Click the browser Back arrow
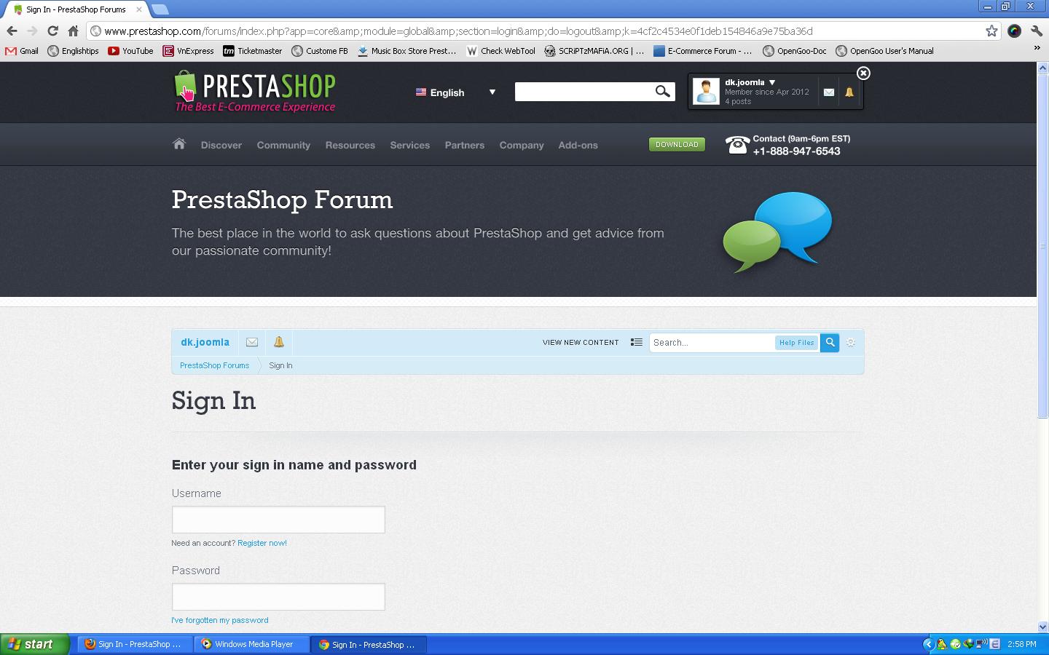The width and height of the screenshot is (1049, 655). point(12,31)
